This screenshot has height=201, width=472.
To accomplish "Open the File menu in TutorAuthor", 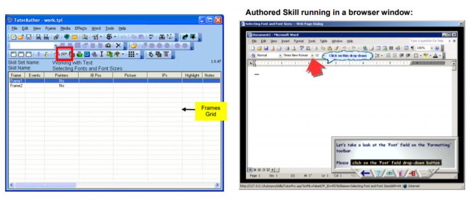I will (x=14, y=28).
